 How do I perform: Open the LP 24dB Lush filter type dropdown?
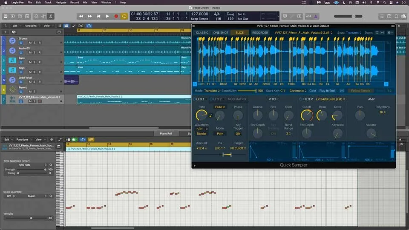coord(331,99)
